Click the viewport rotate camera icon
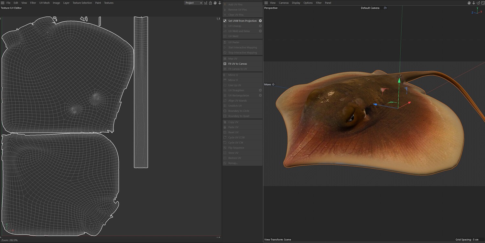 click(x=478, y=3)
